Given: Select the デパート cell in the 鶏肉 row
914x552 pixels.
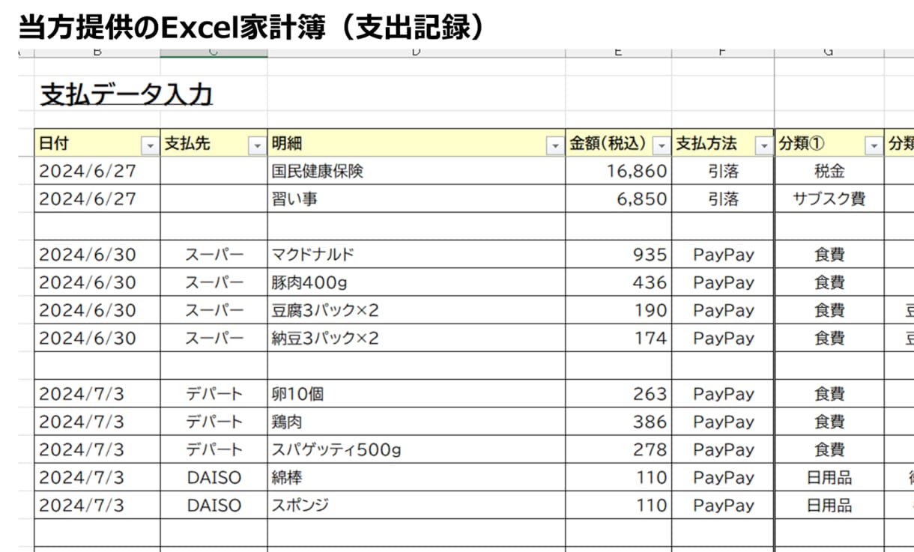Looking at the screenshot, I should click(x=214, y=422).
